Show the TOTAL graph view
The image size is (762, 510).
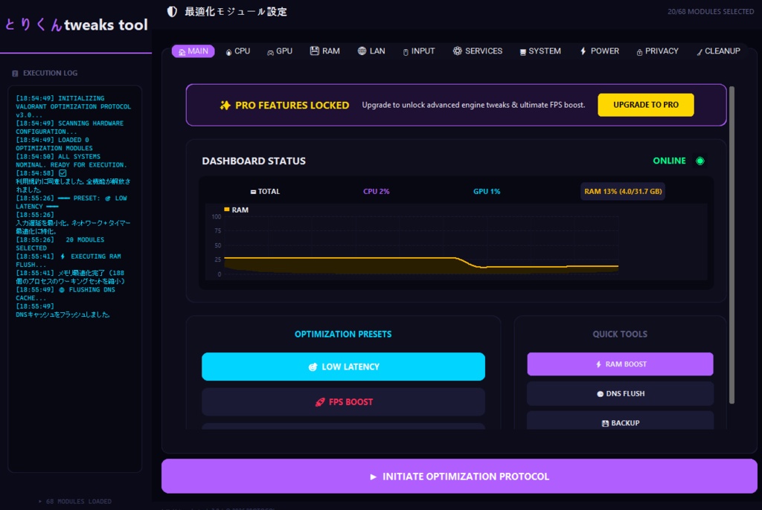(x=265, y=191)
